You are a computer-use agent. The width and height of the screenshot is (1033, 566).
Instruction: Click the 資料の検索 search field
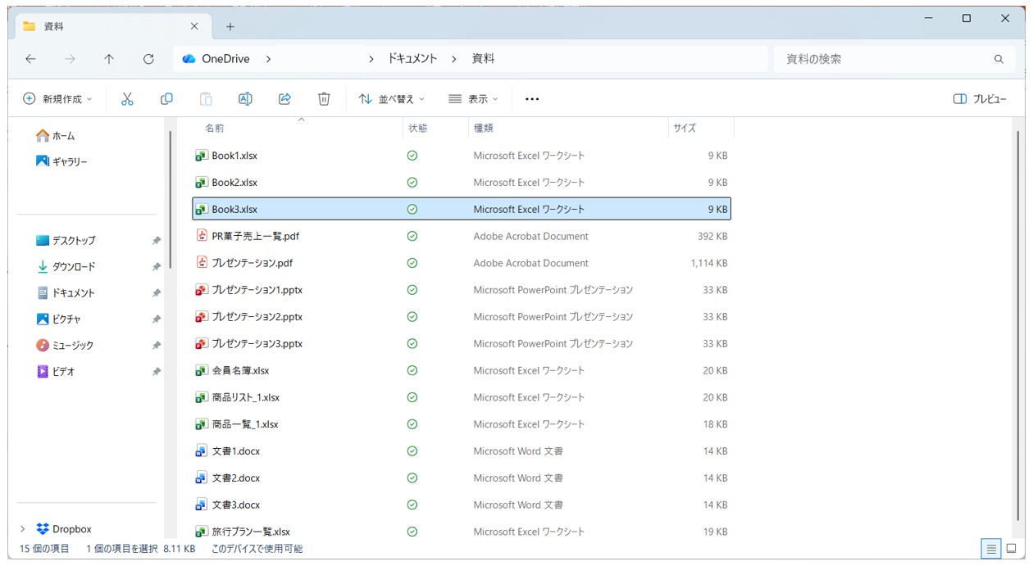click(x=881, y=59)
